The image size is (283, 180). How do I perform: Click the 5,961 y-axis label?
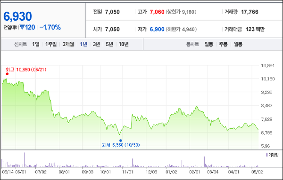(266, 146)
